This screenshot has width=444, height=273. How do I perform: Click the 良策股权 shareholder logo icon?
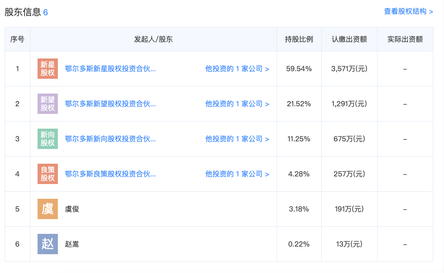(48, 174)
